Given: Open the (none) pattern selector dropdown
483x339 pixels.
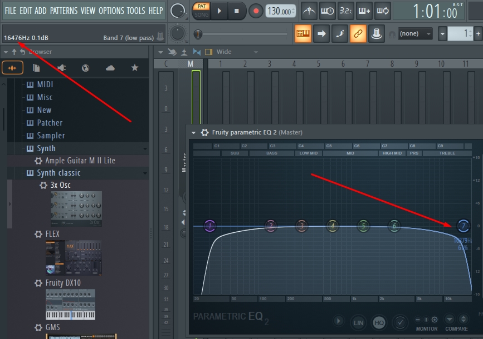Looking at the screenshot, I should pos(415,33).
